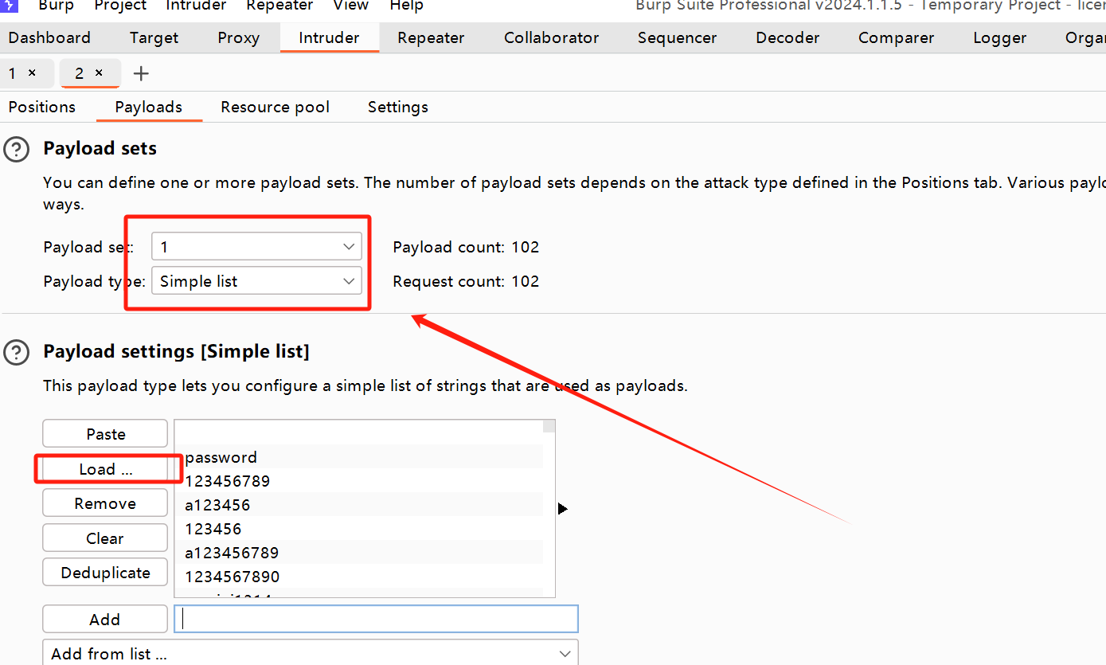
Task: Select '123456789' in payload list
Action: pyautogui.click(x=358, y=481)
